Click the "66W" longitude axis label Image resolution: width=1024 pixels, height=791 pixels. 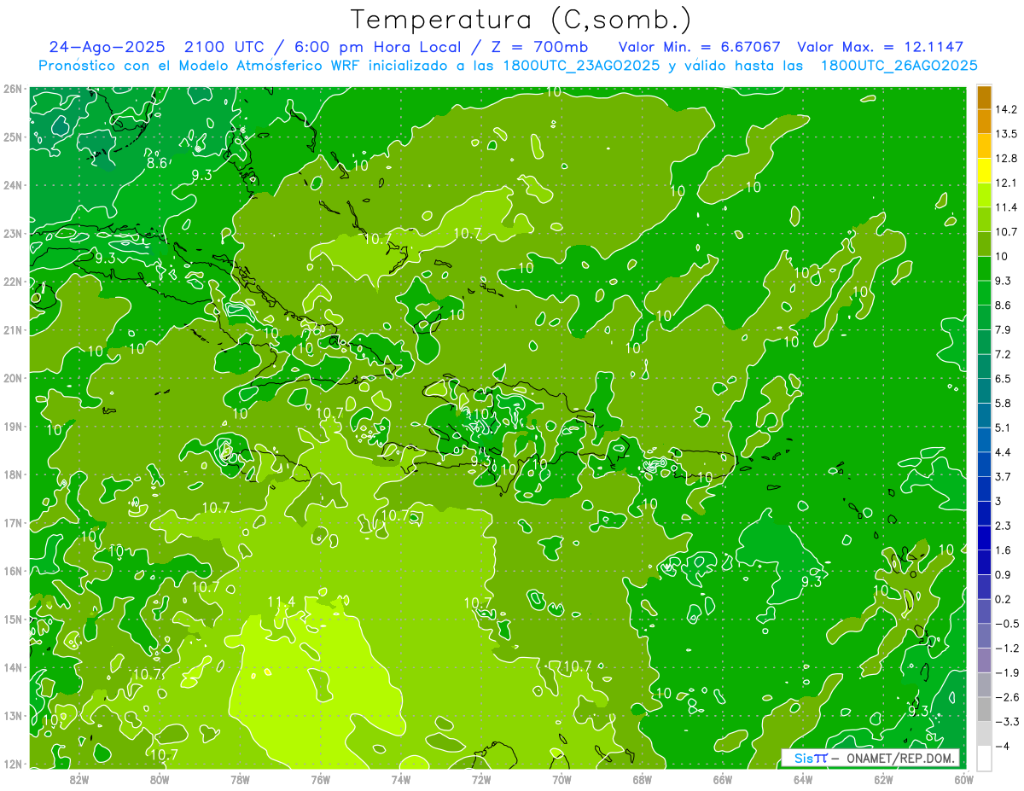(723, 779)
